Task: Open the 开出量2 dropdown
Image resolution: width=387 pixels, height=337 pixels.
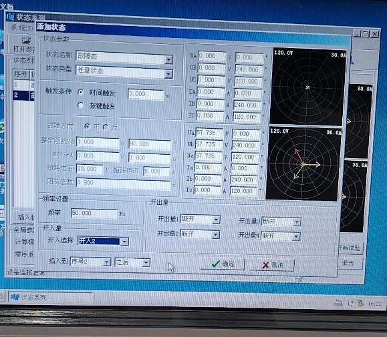Action: coord(215,235)
